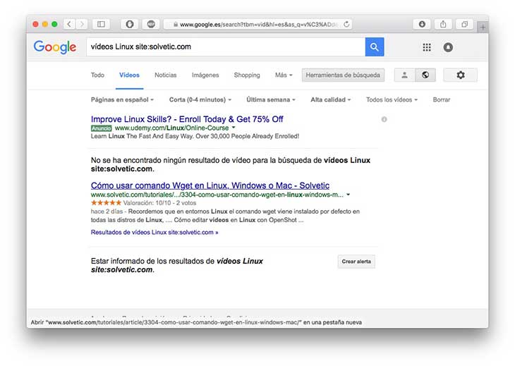
Task: Click the Safari address bar URL
Action: click(258, 24)
